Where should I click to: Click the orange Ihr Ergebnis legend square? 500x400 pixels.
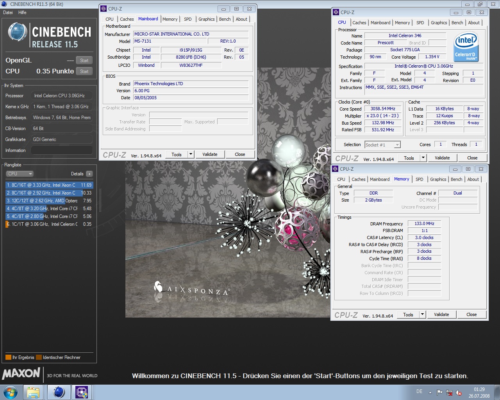point(8,357)
